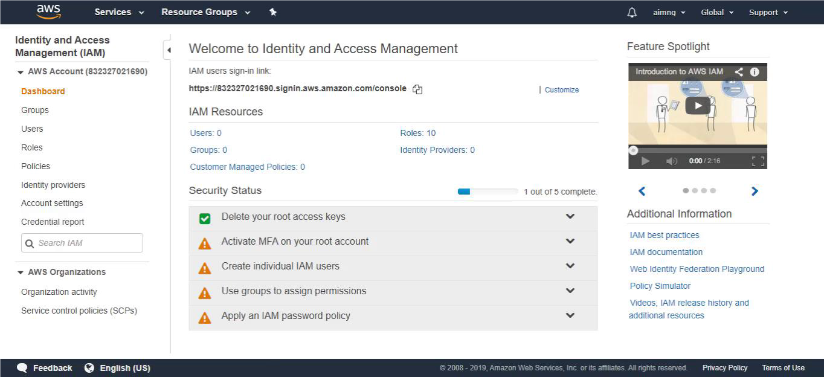Click warning icon beside Use groups to assign permissions
The width and height of the screenshot is (824, 377).
[205, 293]
